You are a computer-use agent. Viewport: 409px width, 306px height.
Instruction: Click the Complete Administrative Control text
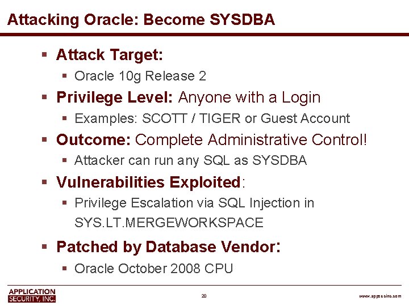point(251,139)
